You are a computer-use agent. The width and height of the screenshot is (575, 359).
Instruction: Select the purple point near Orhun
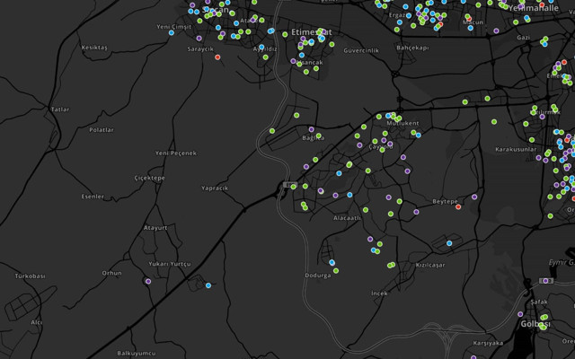(148, 281)
